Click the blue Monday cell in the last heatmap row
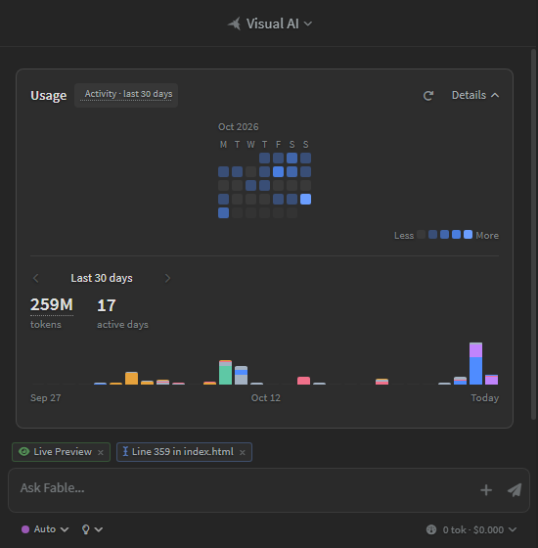This screenshot has width=538, height=548. (x=224, y=213)
